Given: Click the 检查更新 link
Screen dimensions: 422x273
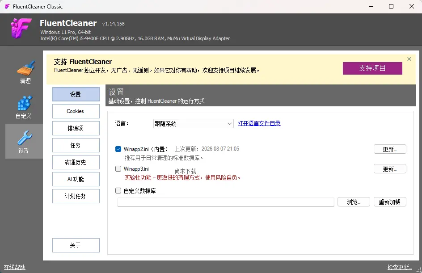Looking at the screenshot, I should coord(399,267).
